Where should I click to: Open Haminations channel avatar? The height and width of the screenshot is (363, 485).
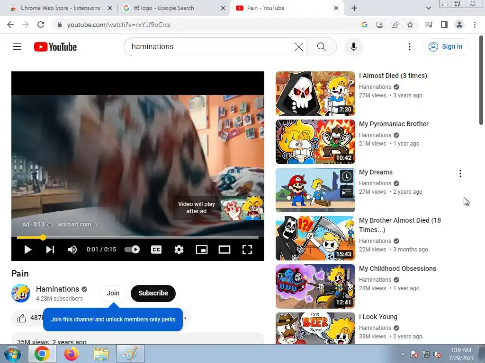click(x=21, y=293)
